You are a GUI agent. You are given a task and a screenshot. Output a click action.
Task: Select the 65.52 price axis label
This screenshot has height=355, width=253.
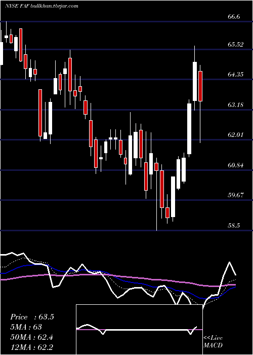tap(236, 45)
